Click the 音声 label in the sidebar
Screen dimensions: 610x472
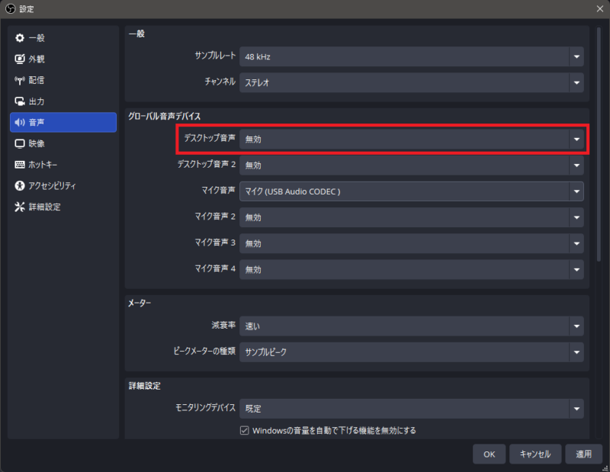point(37,122)
